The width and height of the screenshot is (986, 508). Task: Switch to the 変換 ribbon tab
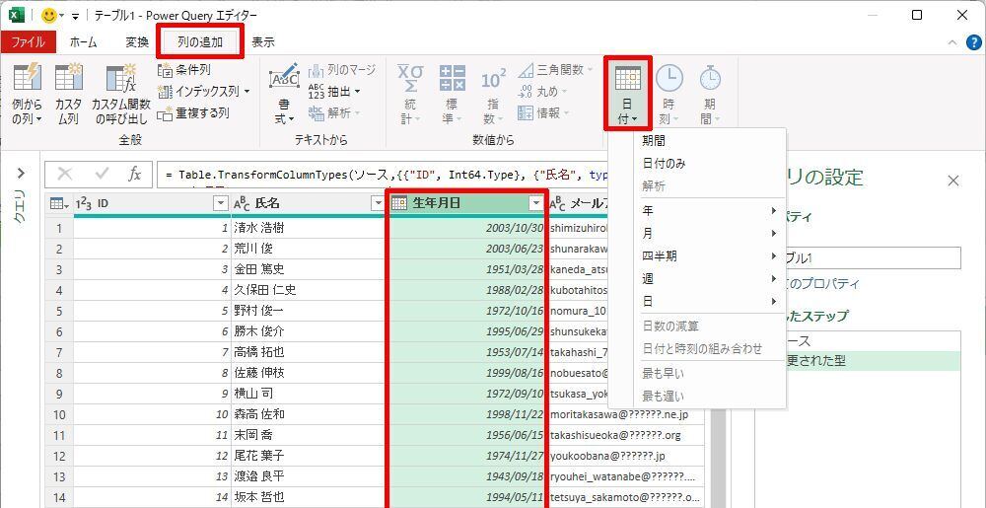pos(137,42)
